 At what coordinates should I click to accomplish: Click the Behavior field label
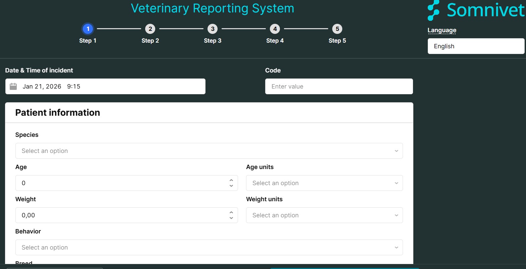(28, 231)
